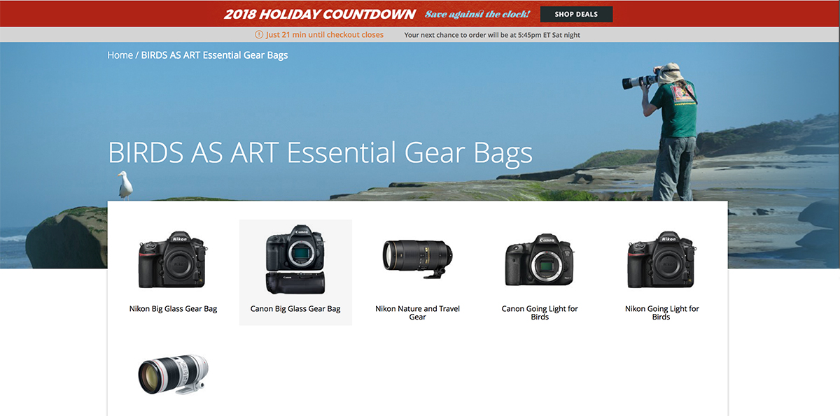Select Nikon Nature and Travel Gear label
Screen dimensions: 840x416
[x=418, y=313]
